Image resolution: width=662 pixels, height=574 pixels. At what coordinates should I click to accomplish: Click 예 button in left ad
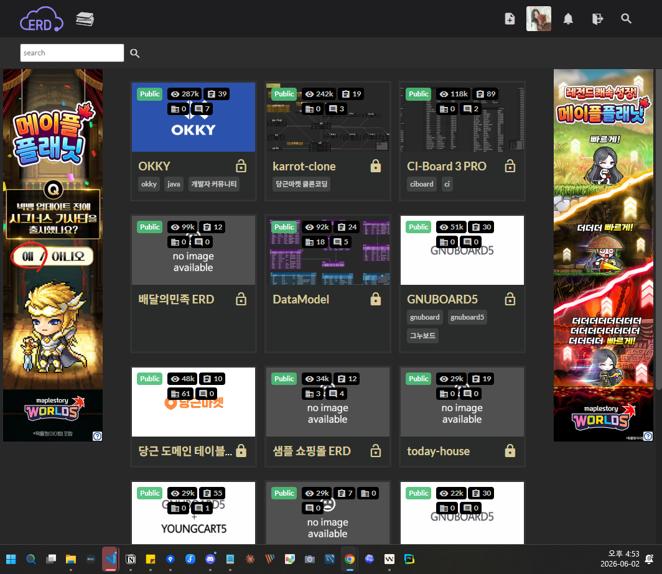(27, 256)
